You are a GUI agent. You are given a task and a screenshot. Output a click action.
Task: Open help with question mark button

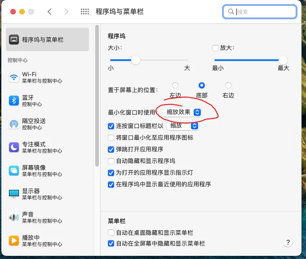[x=288, y=242]
